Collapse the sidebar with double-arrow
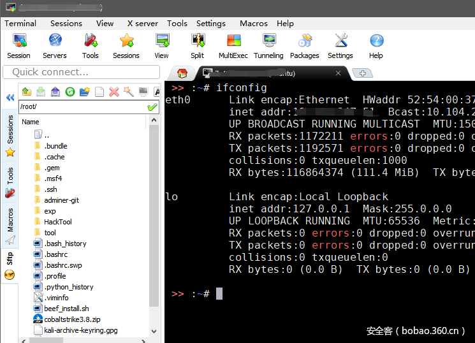 10,98
